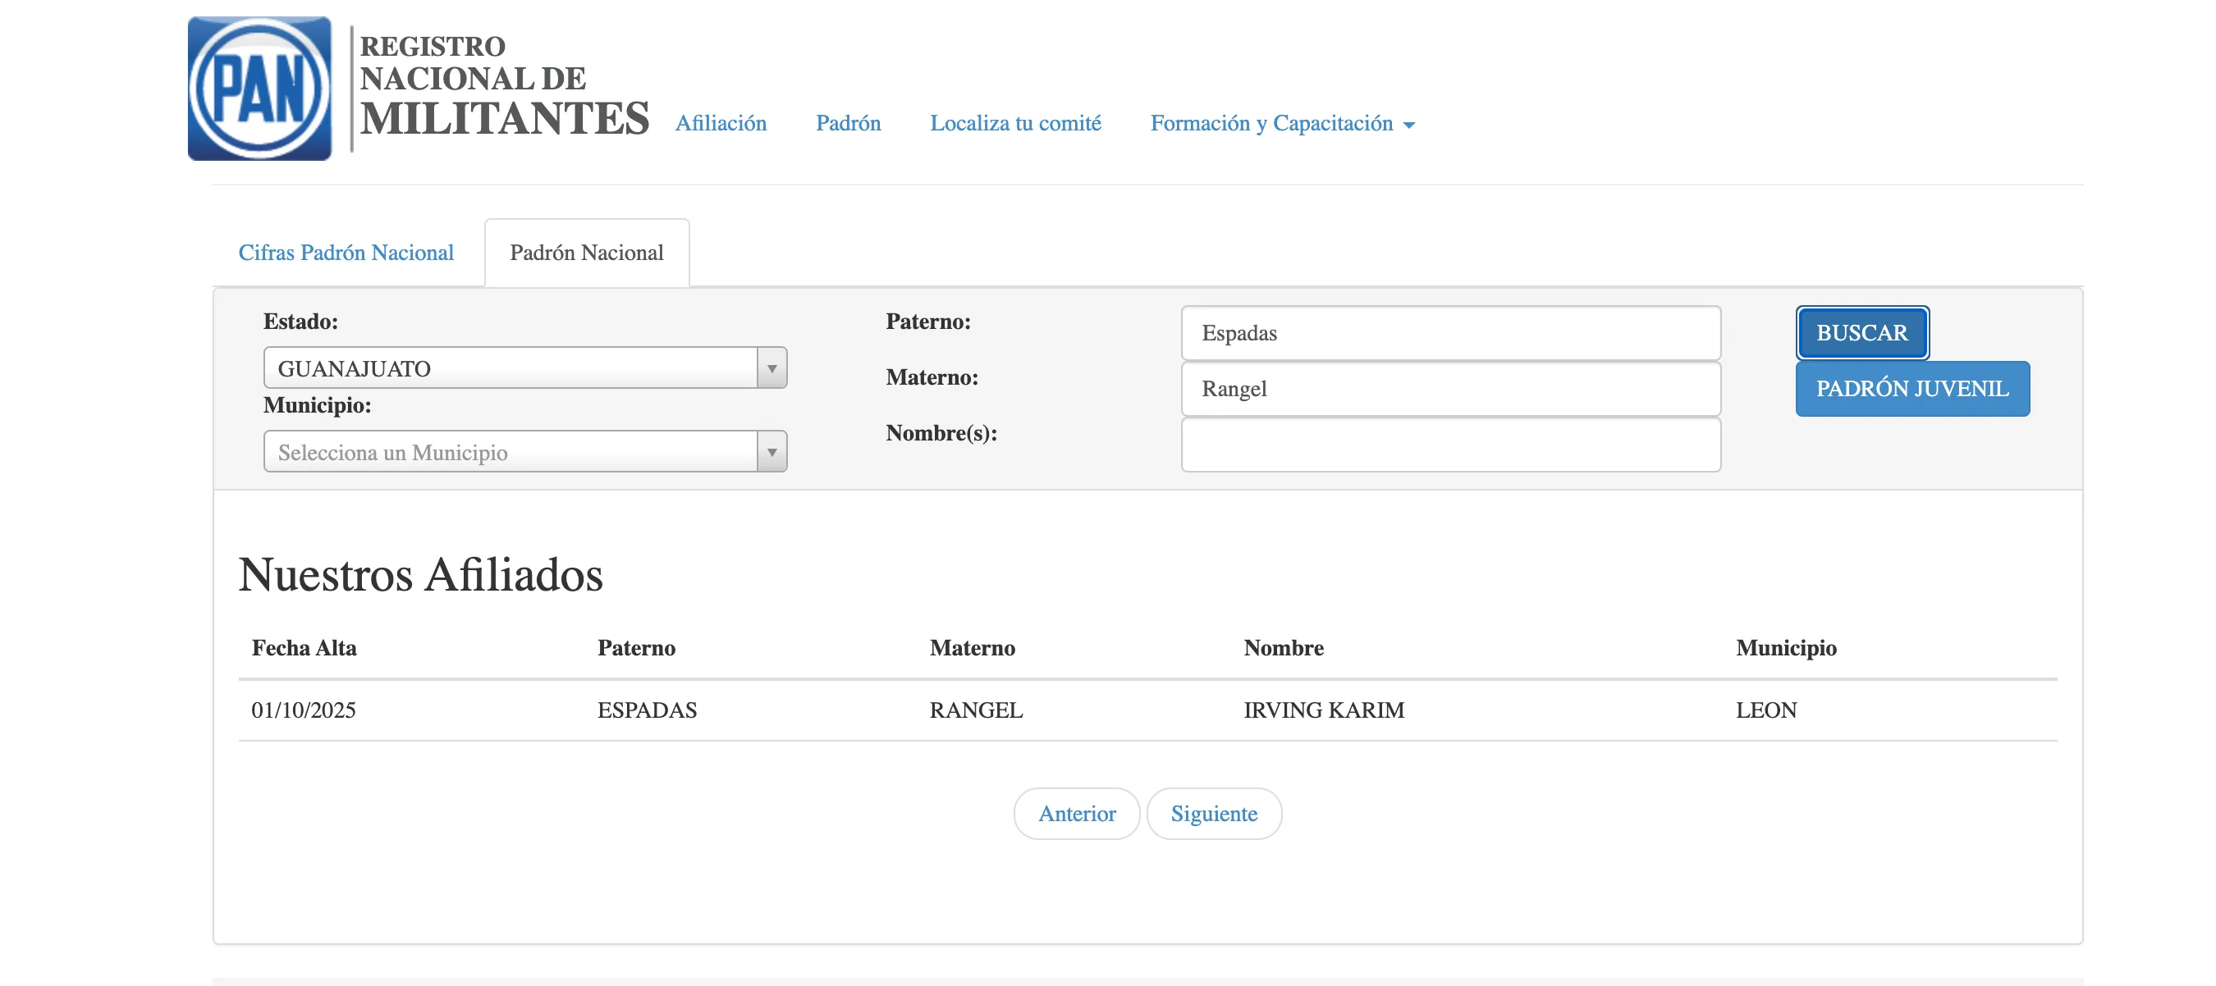Switch to Cifras Padrón Nacional tab
Viewport: 2216px width, 986px height.
(x=346, y=253)
